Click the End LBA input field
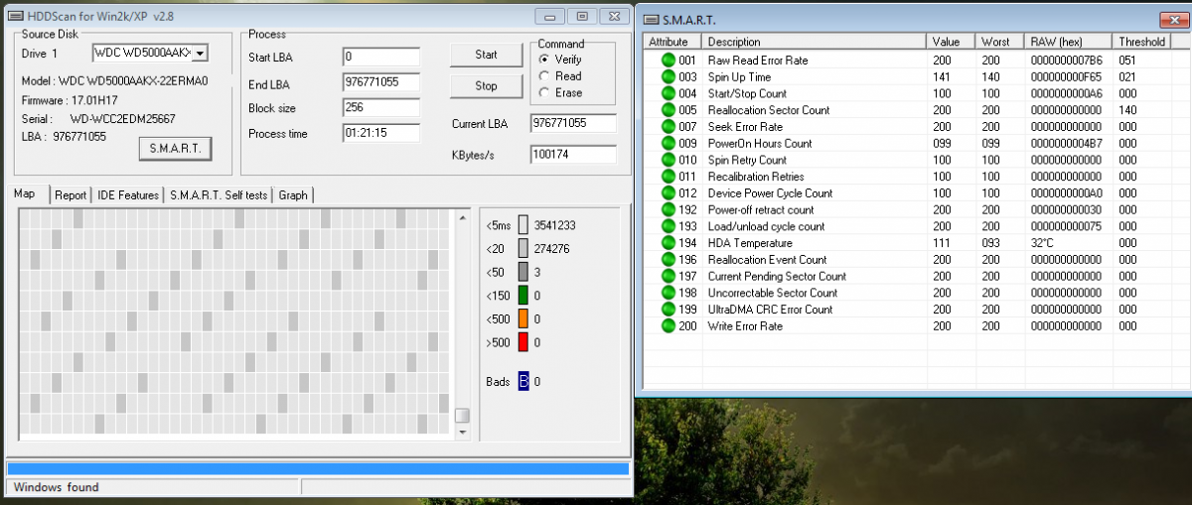1192x505 pixels. (x=380, y=82)
